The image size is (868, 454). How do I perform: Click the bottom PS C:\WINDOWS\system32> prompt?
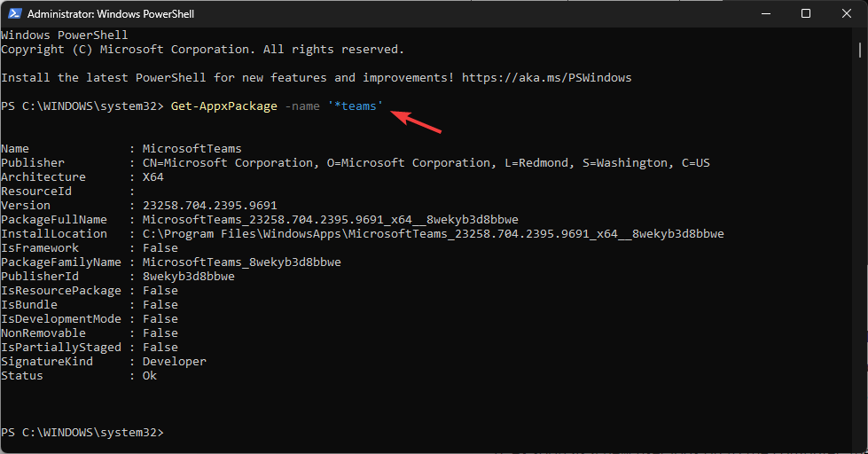click(x=82, y=433)
